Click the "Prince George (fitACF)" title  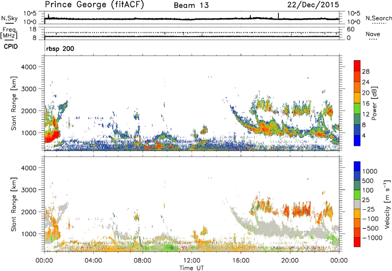94,5
